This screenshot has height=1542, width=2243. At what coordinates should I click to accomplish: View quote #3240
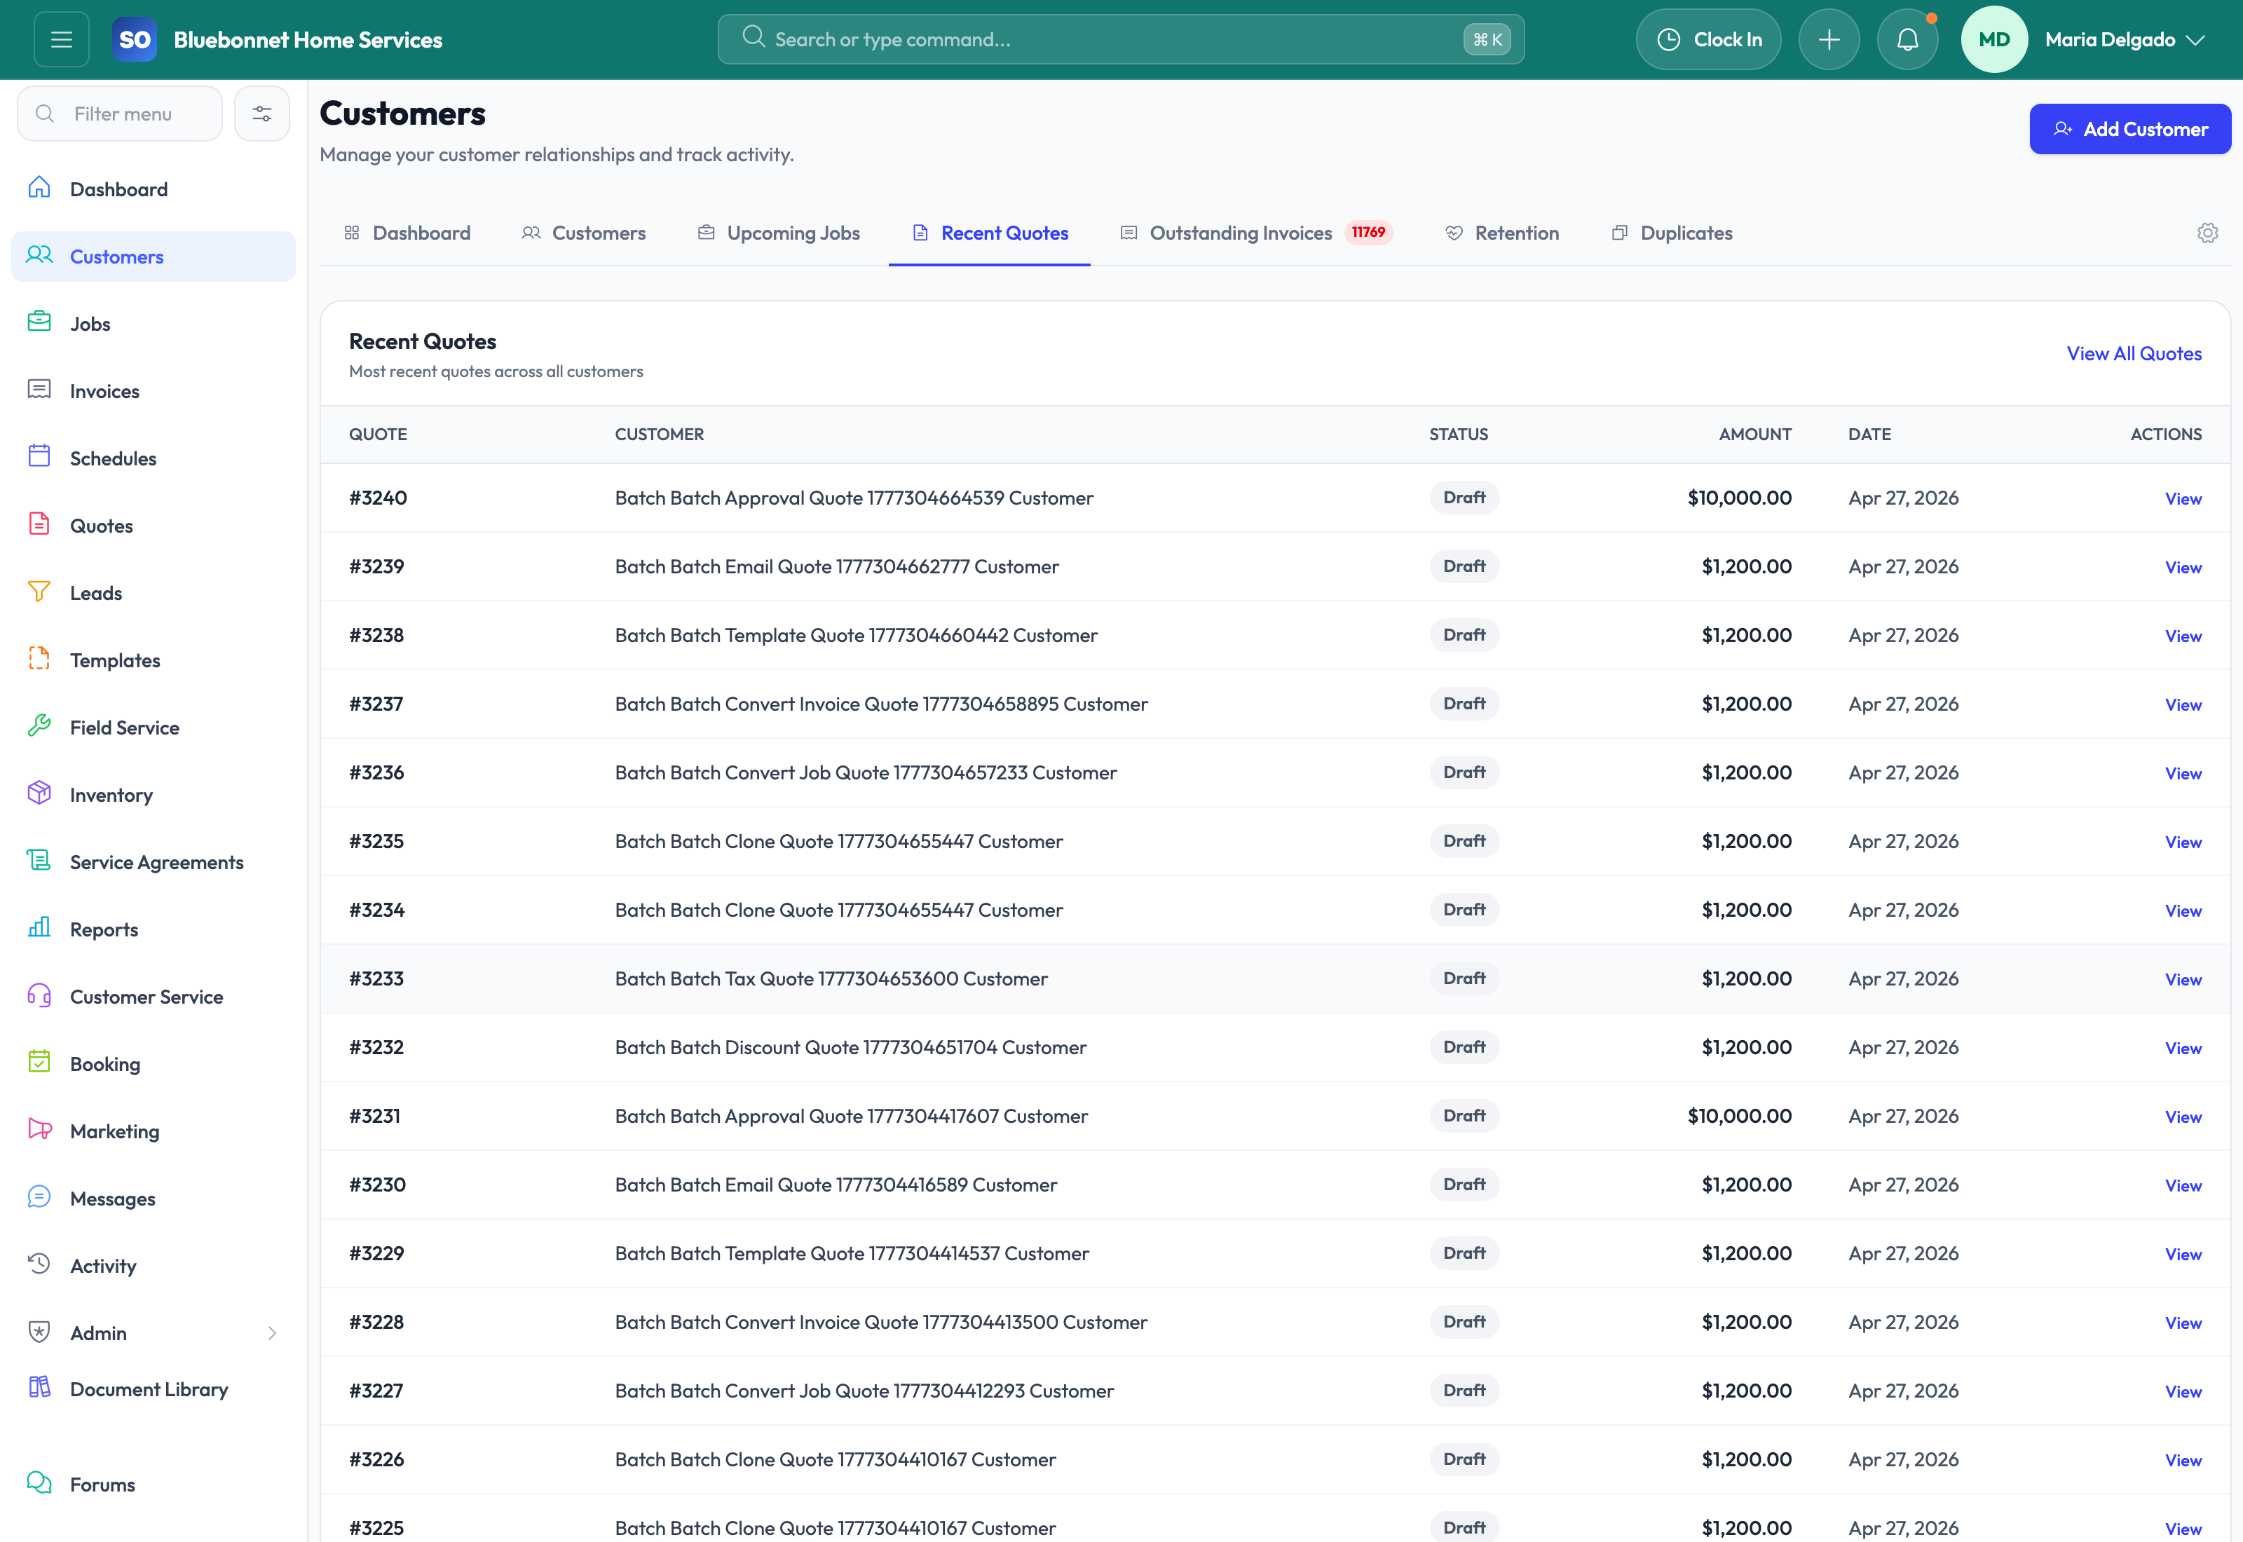[2183, 498]
